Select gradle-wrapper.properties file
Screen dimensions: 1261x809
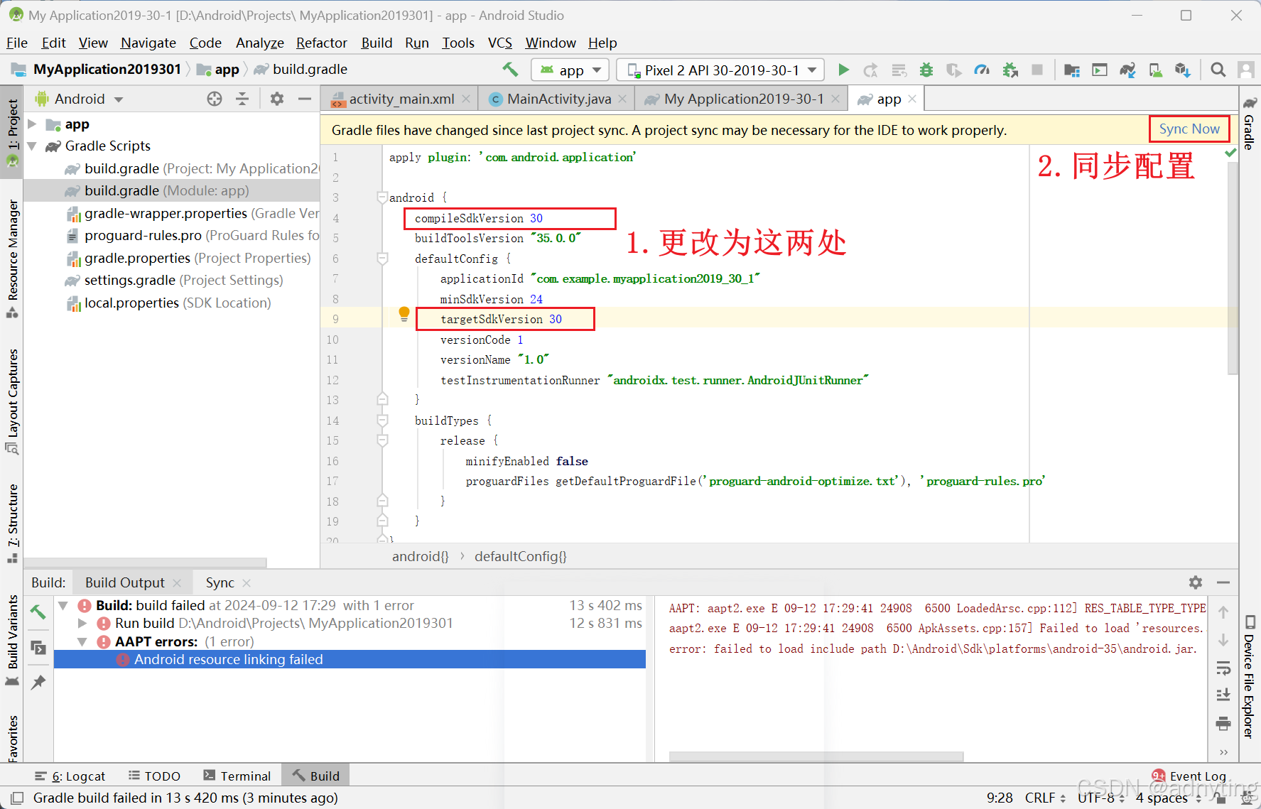[192, 213]
